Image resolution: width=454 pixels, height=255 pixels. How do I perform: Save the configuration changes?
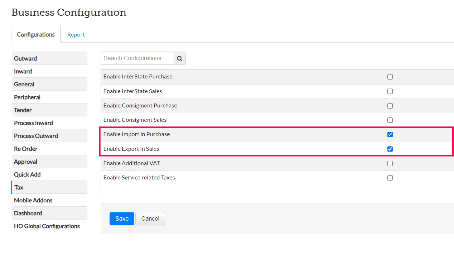[122, 218]
